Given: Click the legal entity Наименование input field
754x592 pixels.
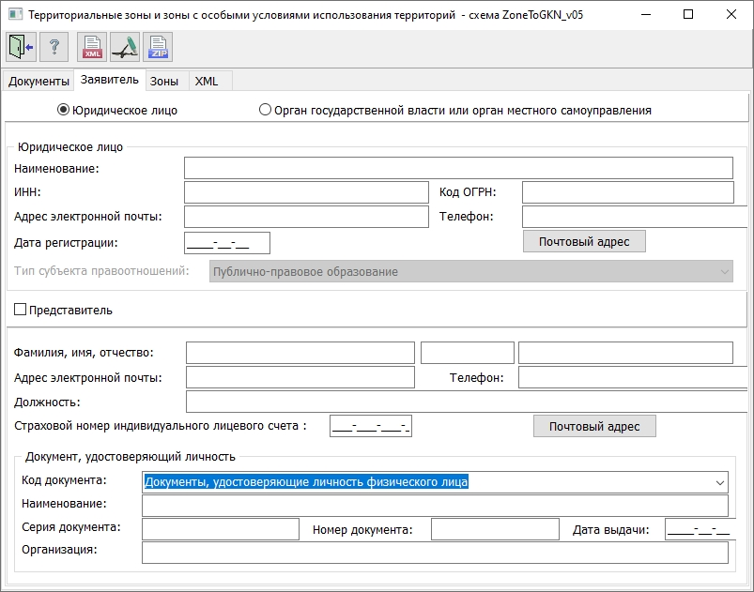Looking at the screenshot, I should (x=458, y=168).
